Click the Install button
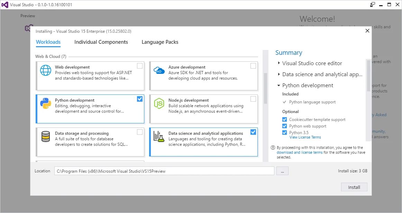This screenshot has height=213, width=402. (354, 187)
